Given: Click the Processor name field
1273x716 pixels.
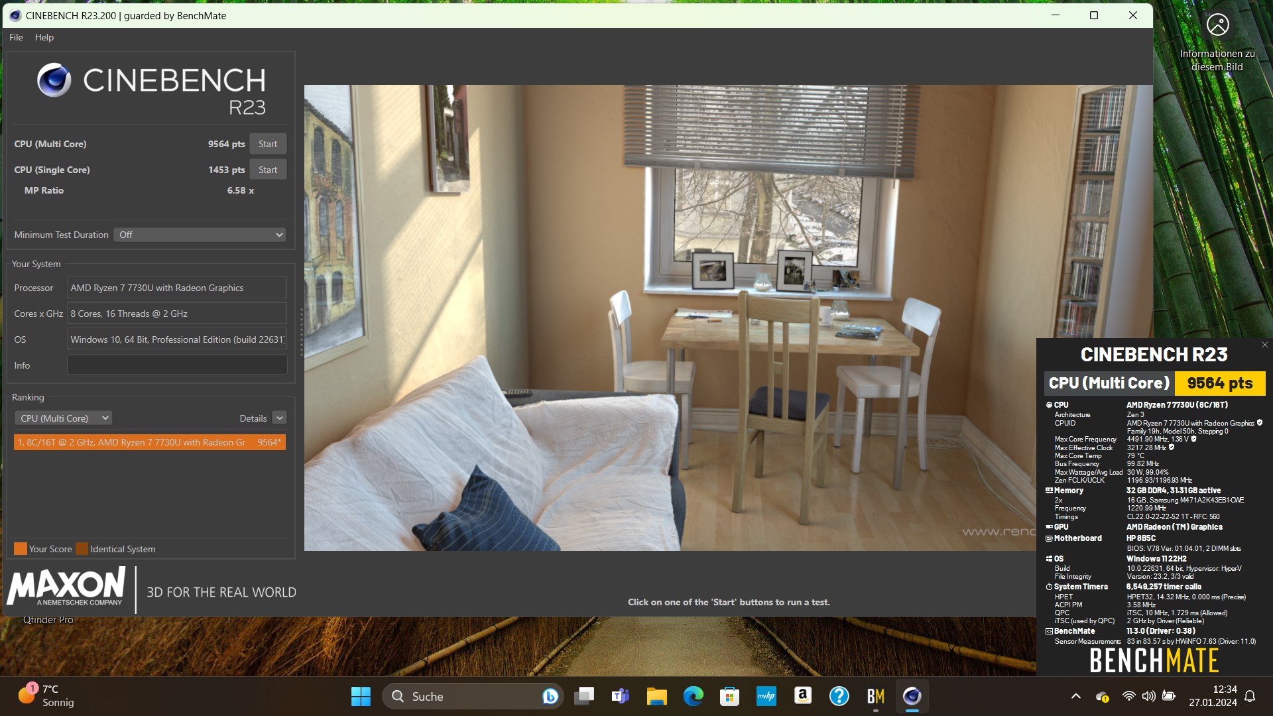Looking at the screenshot, I should pos(177,288).
